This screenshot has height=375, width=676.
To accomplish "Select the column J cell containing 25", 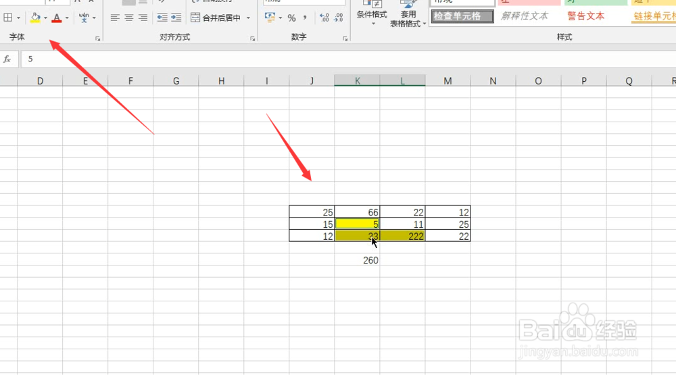I will coord(312,212).
